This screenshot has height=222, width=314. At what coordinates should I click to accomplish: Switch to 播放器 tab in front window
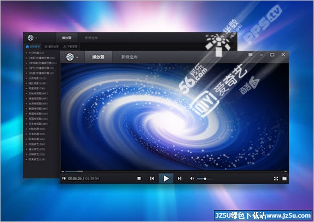(x=98, y=57)
